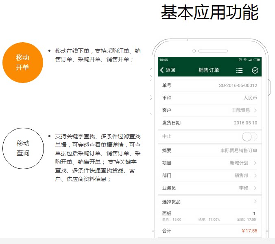The width and height of the screenshot is (275, 244).
Task: Click the 单号 field label
Action: (167, 85)
